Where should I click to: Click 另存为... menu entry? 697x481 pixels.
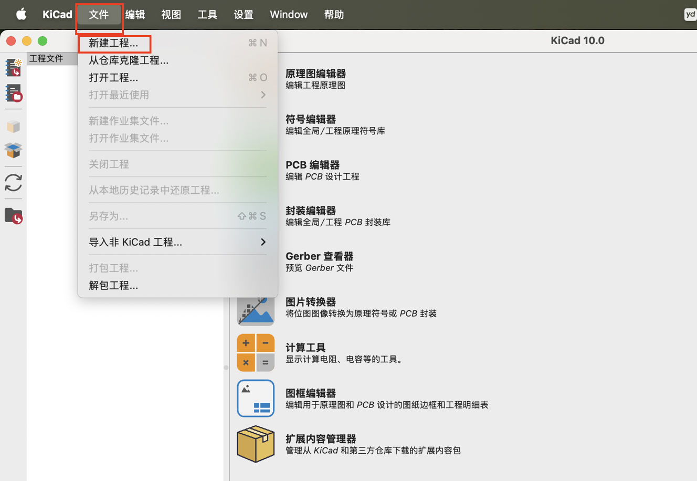coord(177,216)
